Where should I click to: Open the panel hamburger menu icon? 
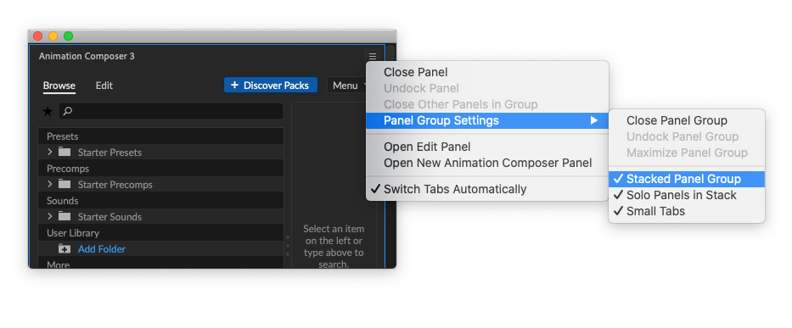[373, 57]
